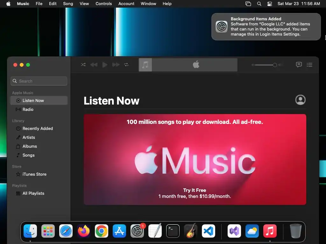326x244 pixels.
Task: Open the lyrics panel icon
Action: 299,65
